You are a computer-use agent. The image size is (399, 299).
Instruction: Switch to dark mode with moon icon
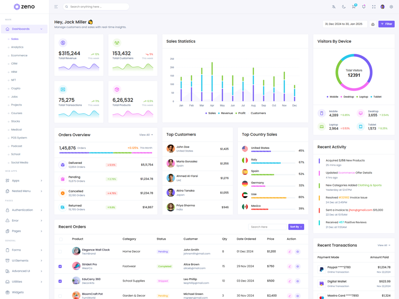344,7
